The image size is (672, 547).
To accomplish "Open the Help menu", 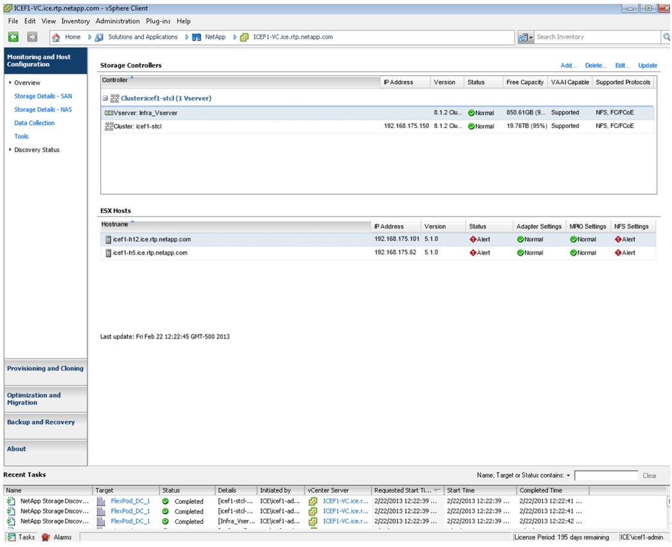I will pos(184,21).
